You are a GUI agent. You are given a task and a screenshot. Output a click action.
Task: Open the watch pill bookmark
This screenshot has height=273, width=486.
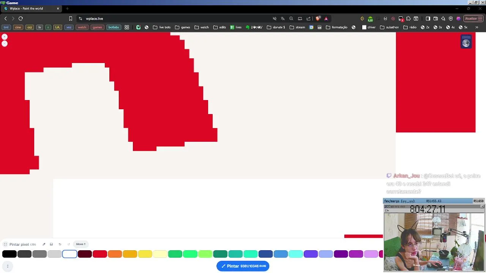point(82,27)
